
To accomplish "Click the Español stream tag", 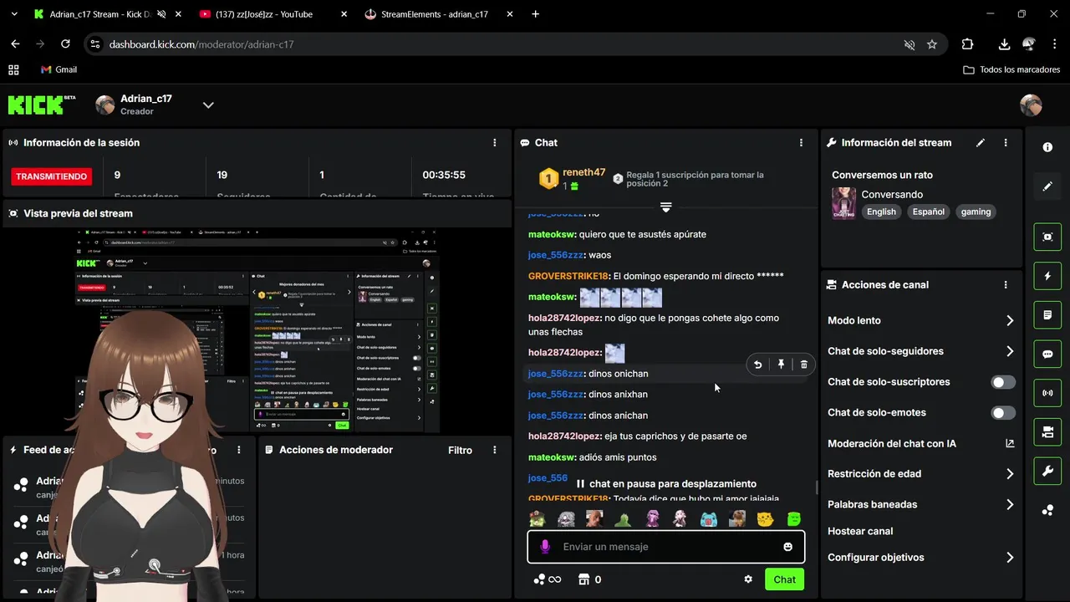I will click(x=928, y=212).
